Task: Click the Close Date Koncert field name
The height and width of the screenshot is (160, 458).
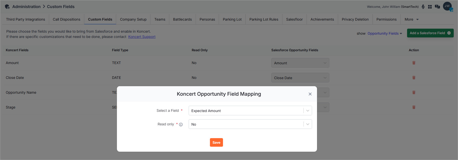Action: click(x=15, y=78)
